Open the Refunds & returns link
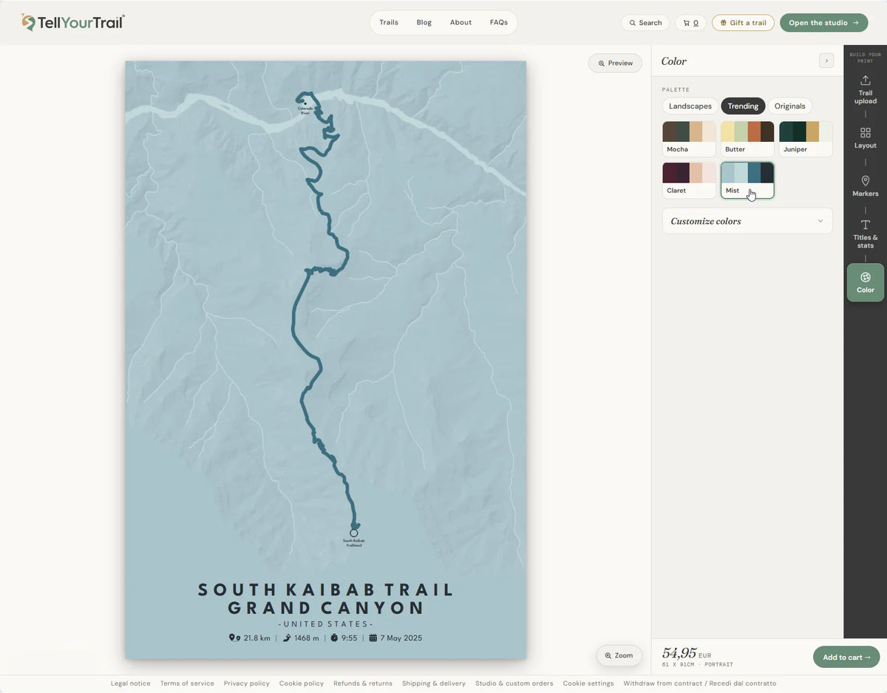This screenshot has height=693, width=887. (x=363, y=683)
